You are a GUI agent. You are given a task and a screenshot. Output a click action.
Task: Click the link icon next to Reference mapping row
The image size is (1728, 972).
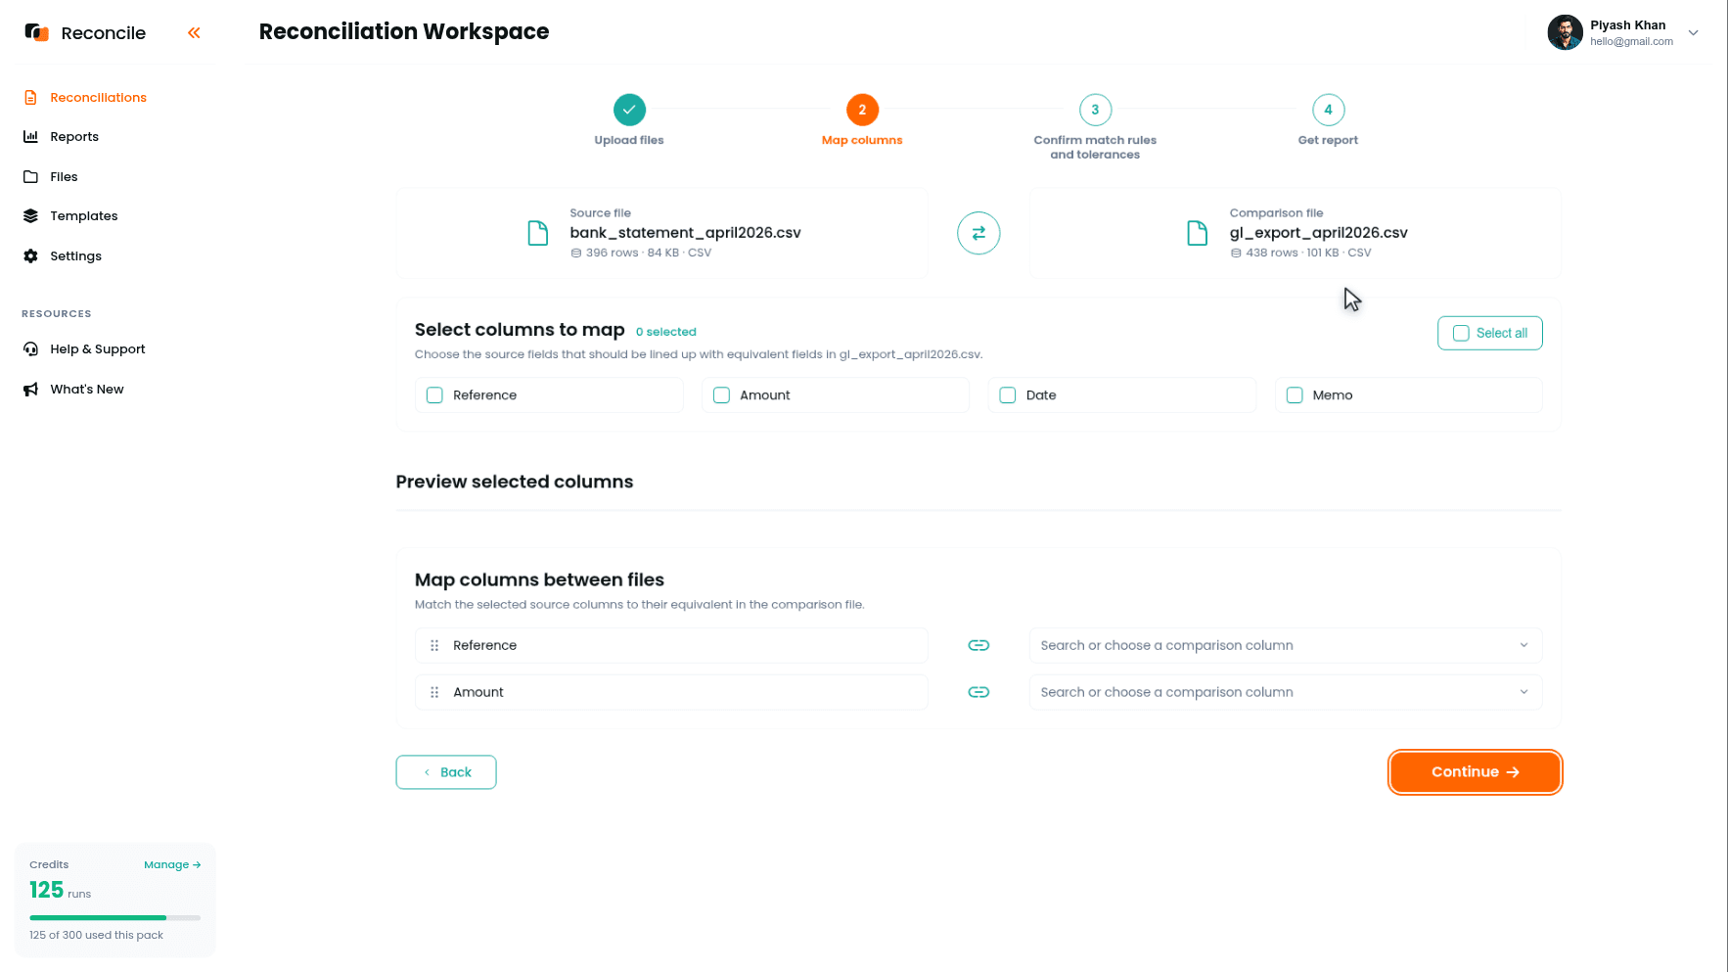pyautogui.click(x=978, y=645)
